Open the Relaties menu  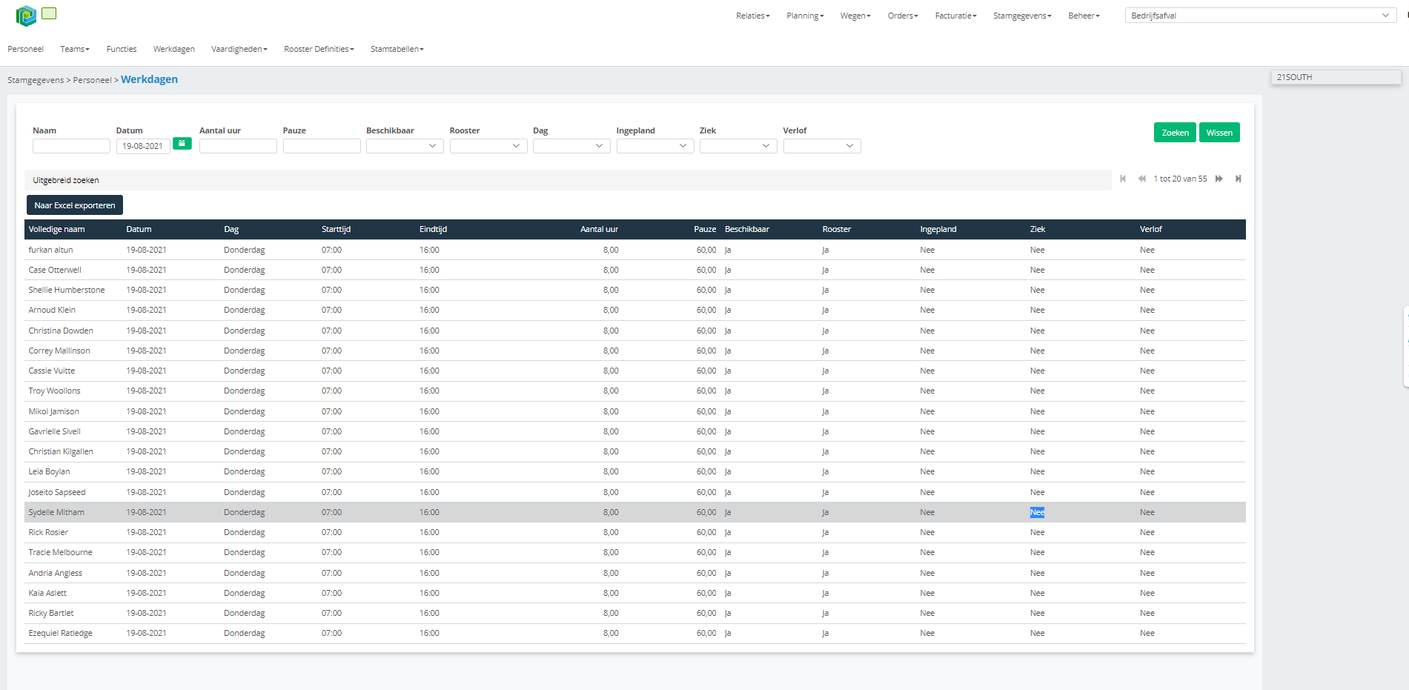pos(753,16)
